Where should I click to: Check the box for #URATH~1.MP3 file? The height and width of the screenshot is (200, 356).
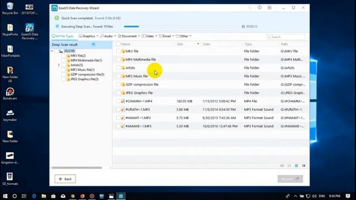(x=118, y=109)
